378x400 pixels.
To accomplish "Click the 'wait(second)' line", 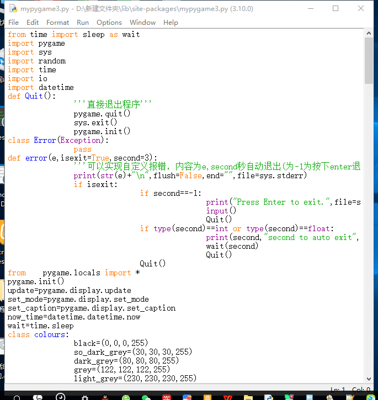I will (x=232, y=246).
